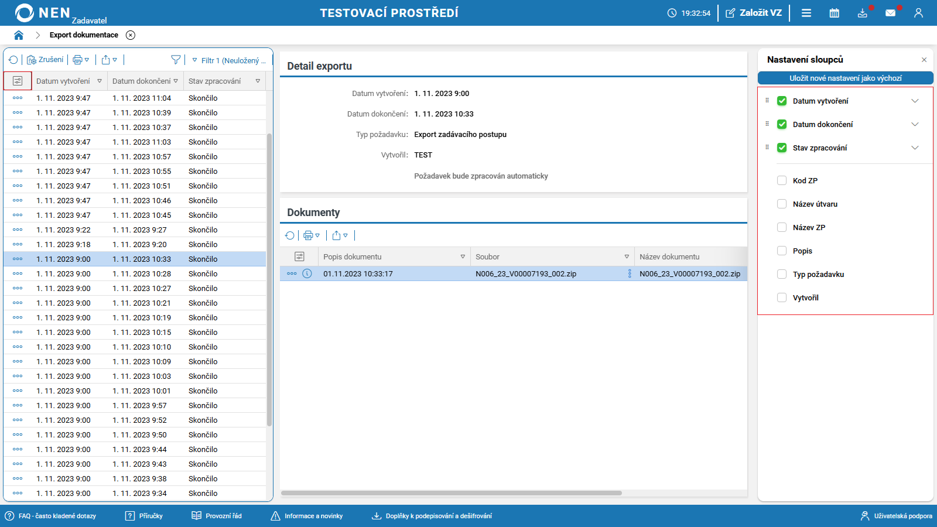The width and height of the screenshot is (937, 527).
Task: Open the hamburger menu icon
Action: (806, 13)
